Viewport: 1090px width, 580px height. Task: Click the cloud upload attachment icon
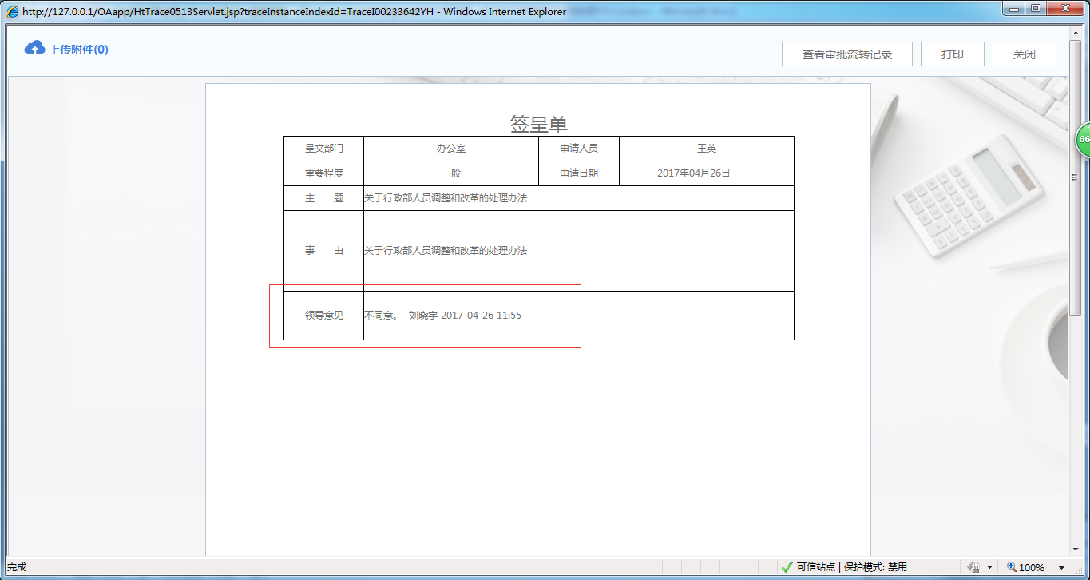34,48
